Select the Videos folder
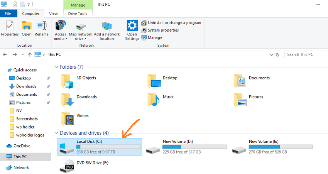 pos(75,119)
